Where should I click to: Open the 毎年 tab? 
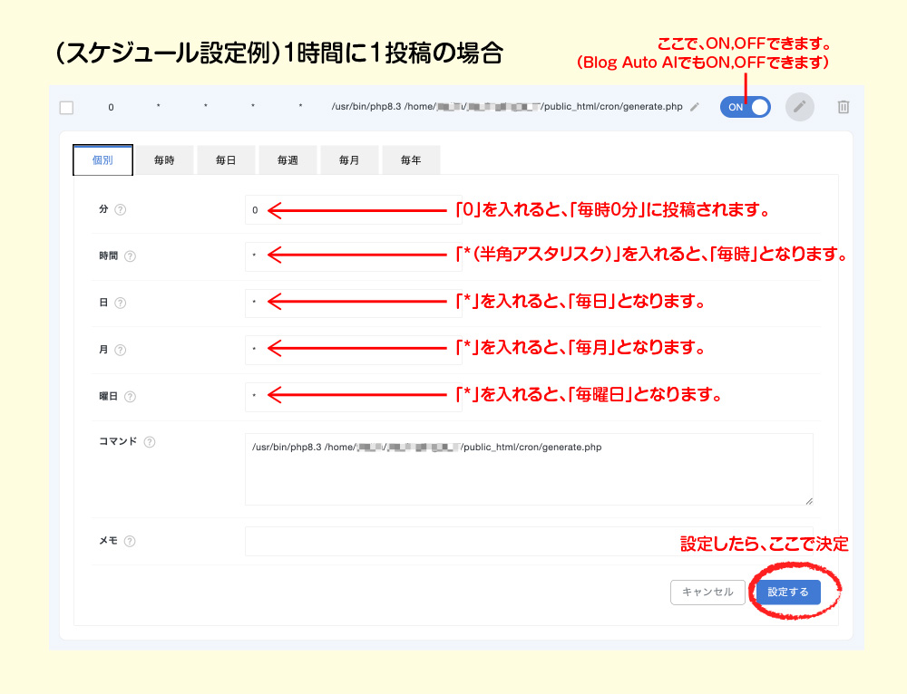411,160
